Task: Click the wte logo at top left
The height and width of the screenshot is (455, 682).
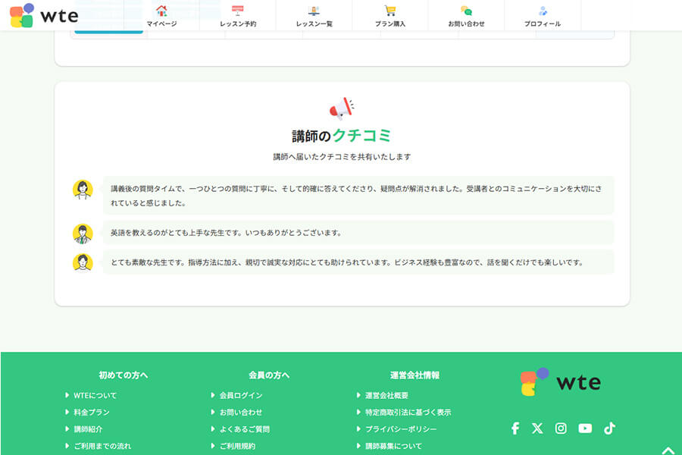Action: click(44, 15)
